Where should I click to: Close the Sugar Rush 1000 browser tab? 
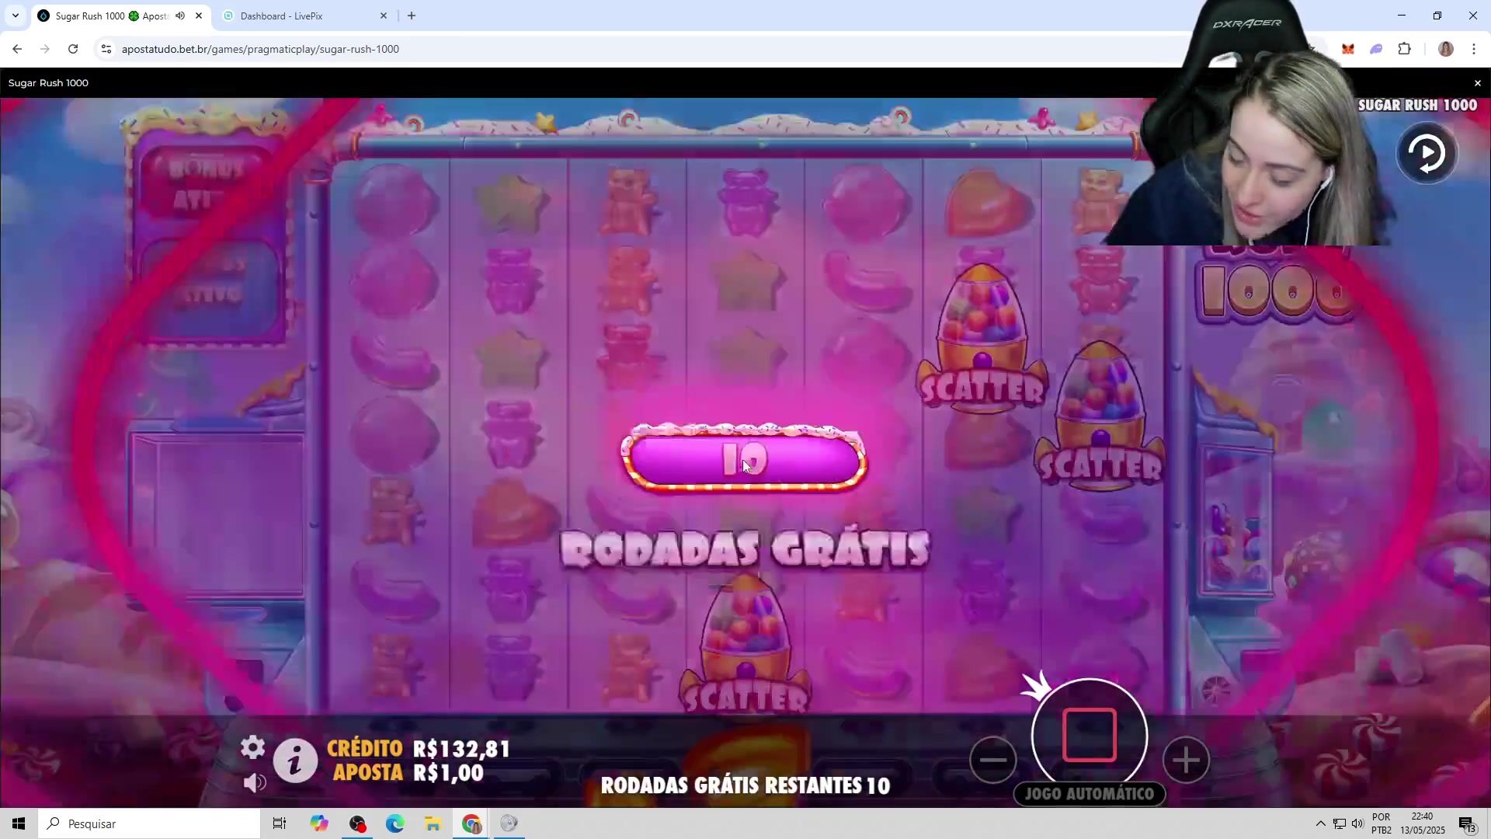click(x=199, y=16)
